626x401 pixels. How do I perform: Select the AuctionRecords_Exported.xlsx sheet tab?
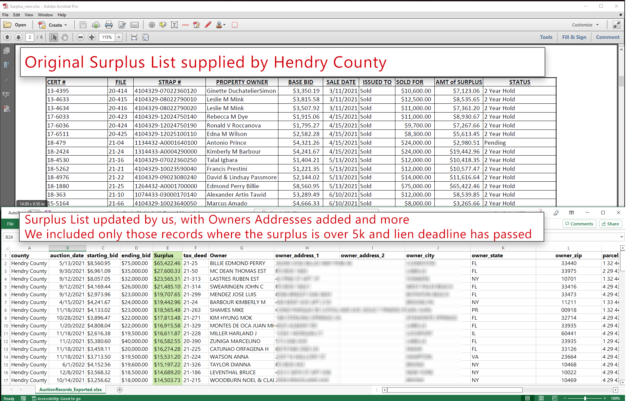coord(71,390)
